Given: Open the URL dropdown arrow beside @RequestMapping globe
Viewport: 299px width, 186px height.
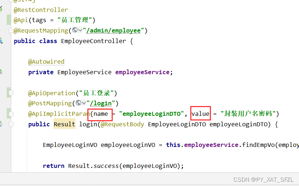Looking at the screenshot, I should pyautogui.click(x=80, y=30).
